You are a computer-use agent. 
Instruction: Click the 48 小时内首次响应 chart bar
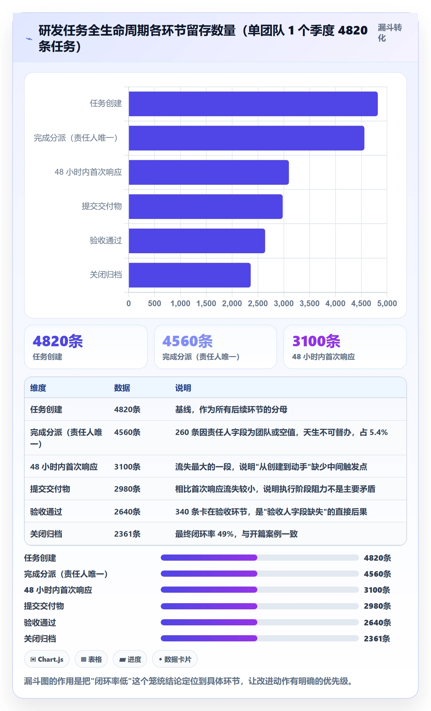(209, 172)
